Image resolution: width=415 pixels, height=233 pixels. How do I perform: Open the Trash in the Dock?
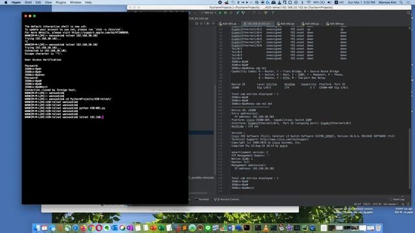[x=379, y=228]
